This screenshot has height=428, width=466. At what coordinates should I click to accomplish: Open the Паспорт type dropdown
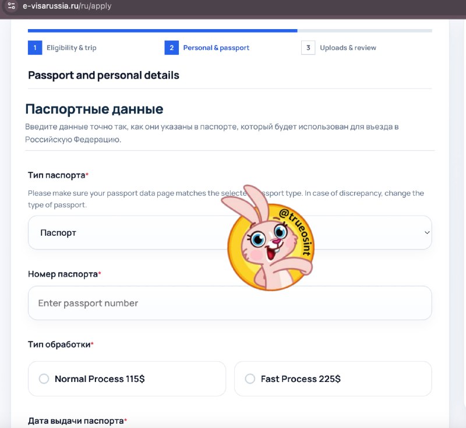[230, 232]
